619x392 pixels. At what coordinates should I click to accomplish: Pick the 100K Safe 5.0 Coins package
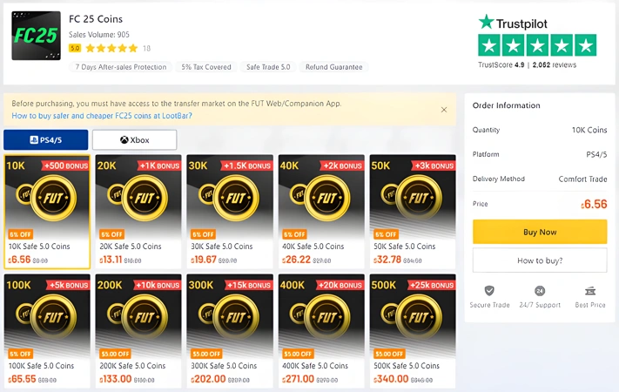[46, 331]
